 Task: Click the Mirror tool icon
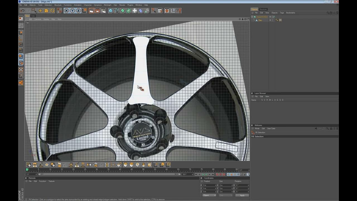click(89, 165)
